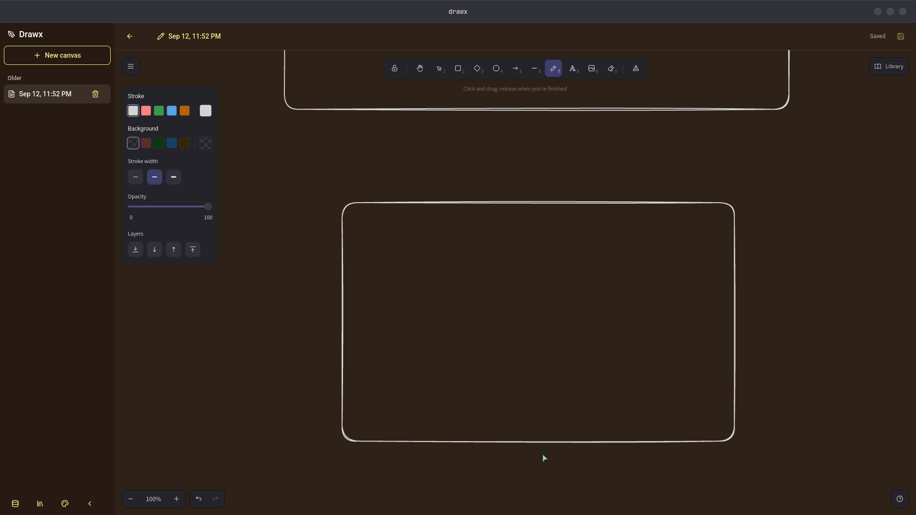Select the Line tool
The width and height of the screenshot is (916, 515).
[534, 68]
